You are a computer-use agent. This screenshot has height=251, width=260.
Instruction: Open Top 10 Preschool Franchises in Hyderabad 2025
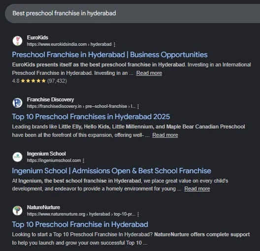(91, 117)
